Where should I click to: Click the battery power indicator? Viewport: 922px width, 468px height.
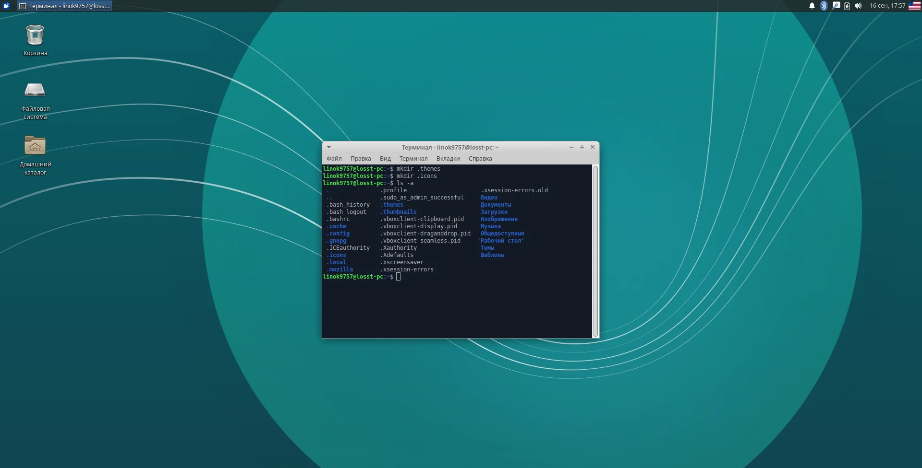847,6
